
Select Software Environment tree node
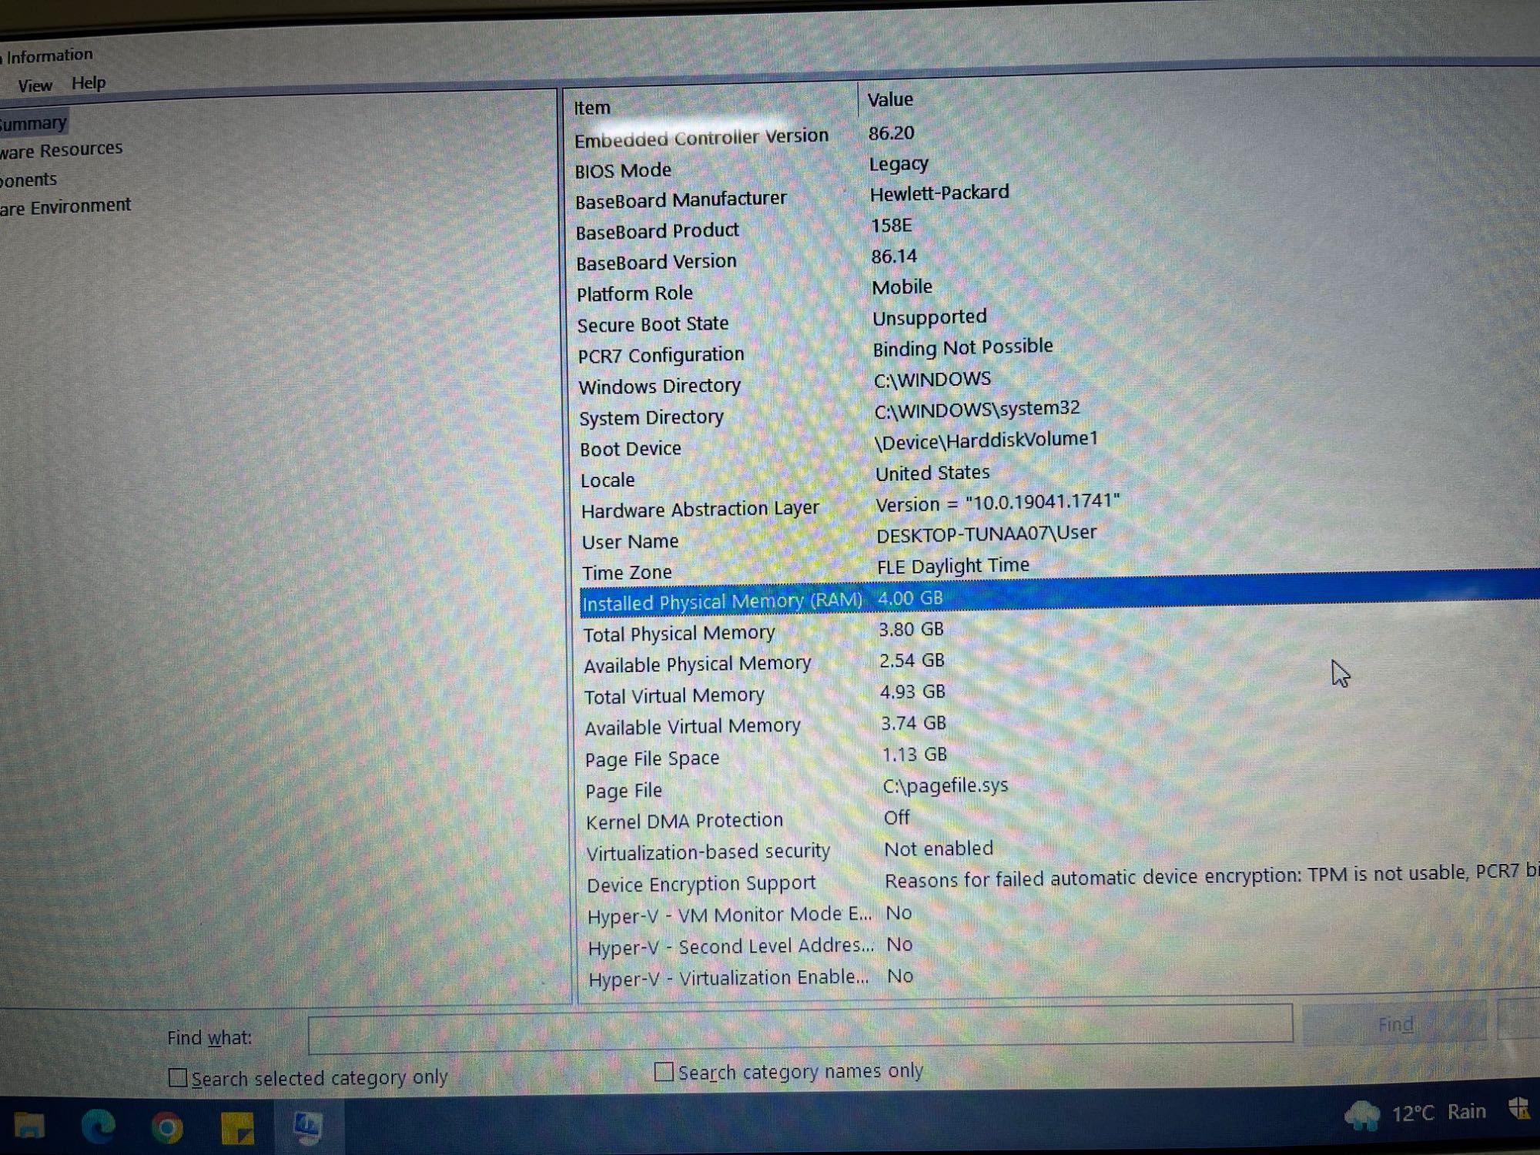[x=65, y=207]
